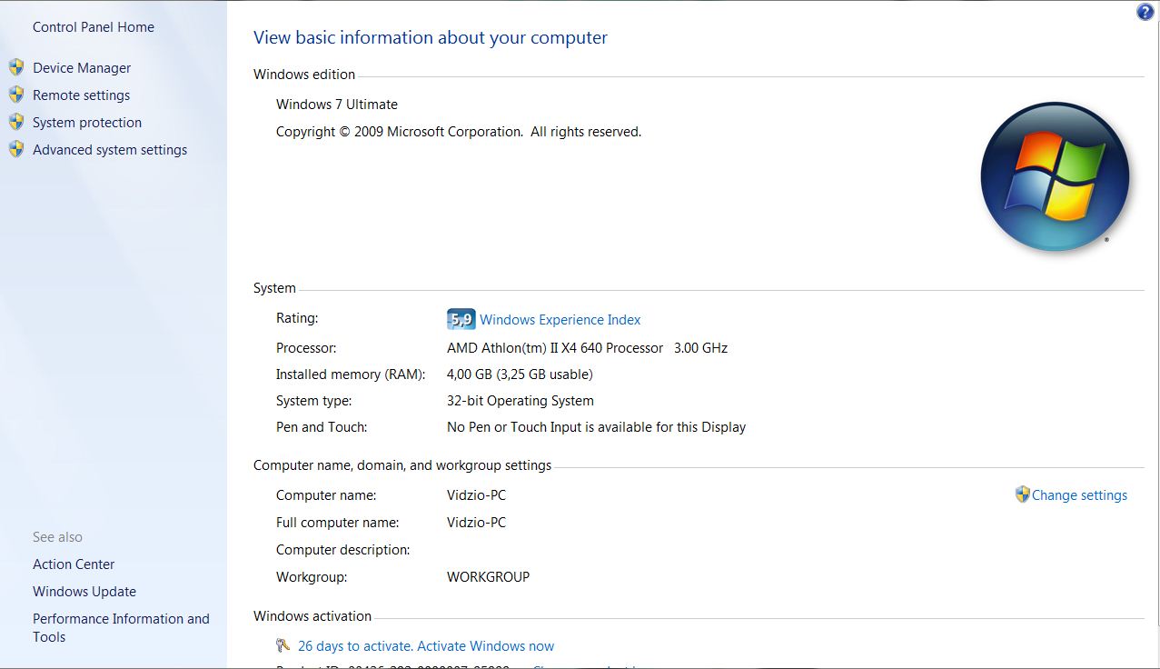Click the 'System type:' label
1160x669 pixels.
(313, 401)
